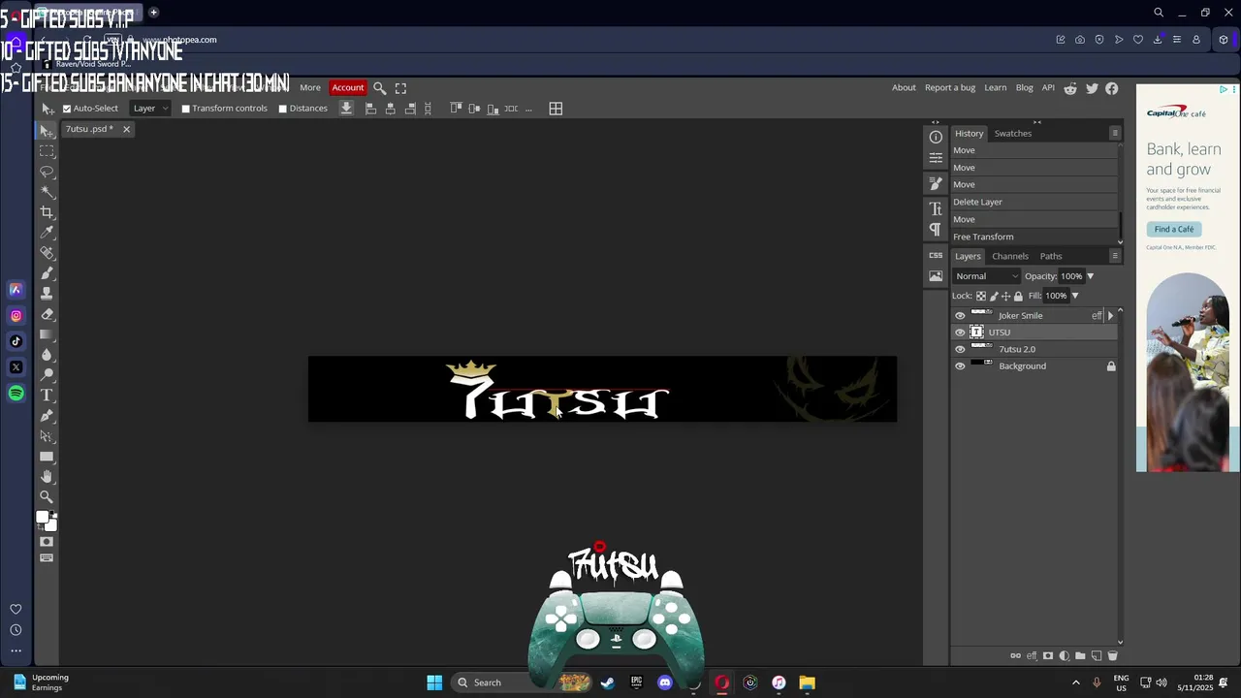Hide the Joker Smile layer
Image resolution: width=1241 pixels, height=698 pixels.
(960, 315)
